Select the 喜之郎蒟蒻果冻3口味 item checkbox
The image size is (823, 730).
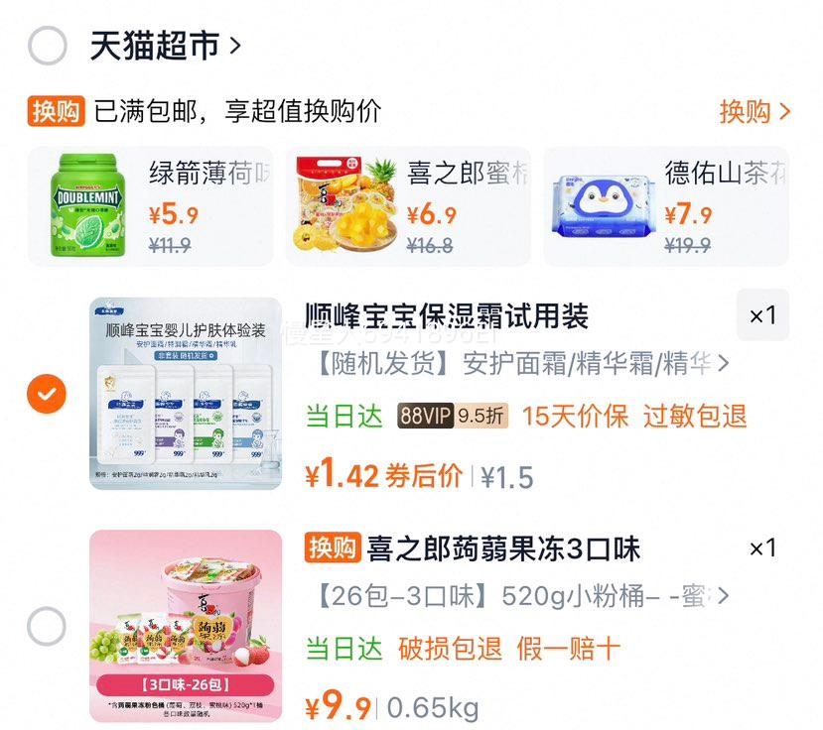[47, 626]
